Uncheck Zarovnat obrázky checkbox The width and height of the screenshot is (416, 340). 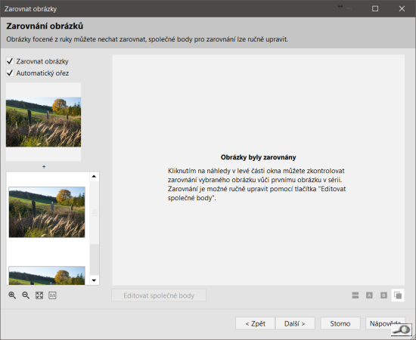10,61
